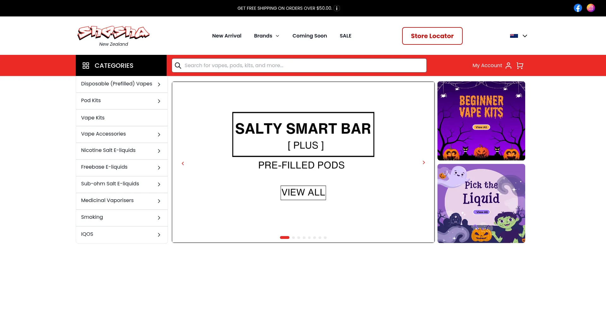Open the Beginner Vape Kits banner
Image resolution: width=606 pixels, height=313 pixels.
click(x=481, y=121)
